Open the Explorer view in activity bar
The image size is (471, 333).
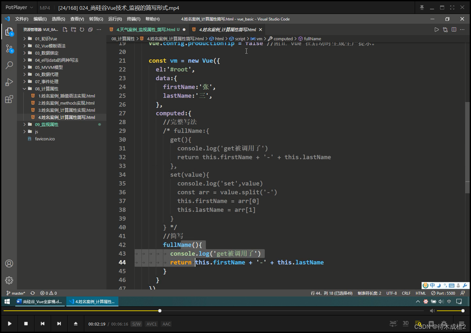point(9,32)
